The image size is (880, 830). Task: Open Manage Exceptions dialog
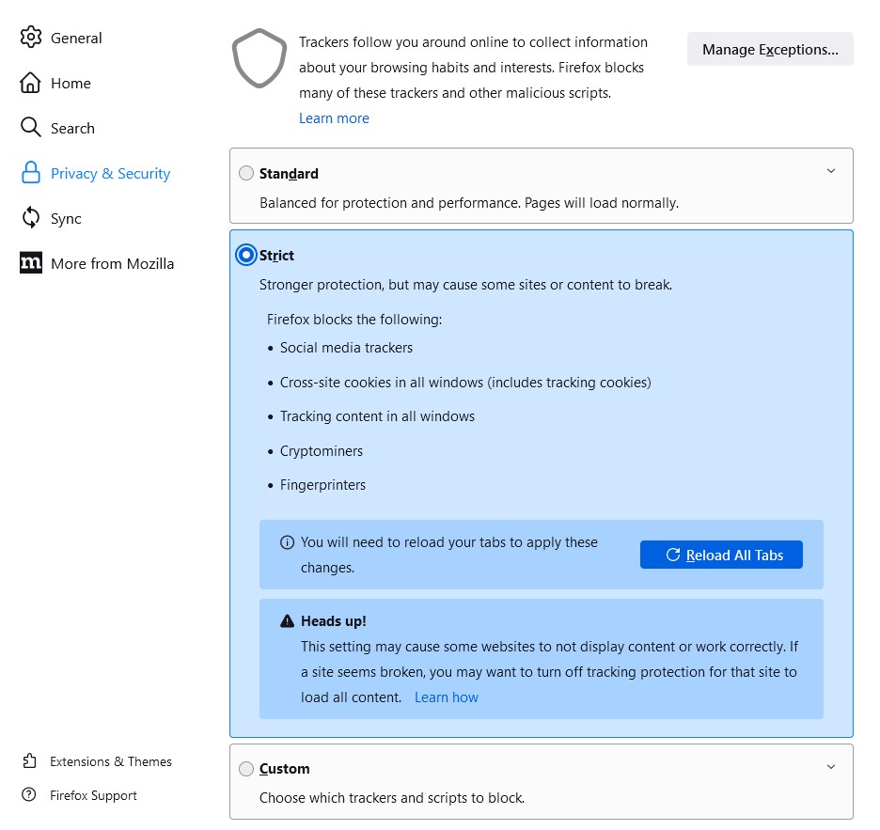coord(770,49)
